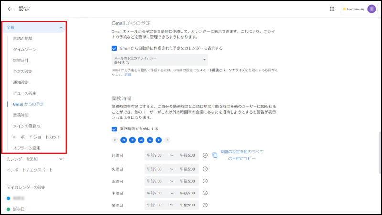Add a time period to 月曜日

pos(205,155)
